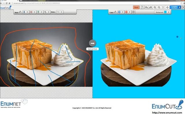Undo the last action

[x=146, y=7]
